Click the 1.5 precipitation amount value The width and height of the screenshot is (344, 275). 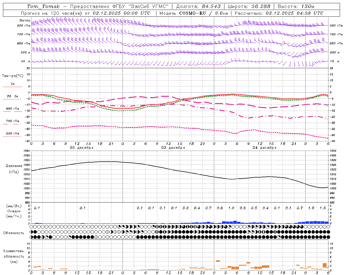tap(322, 208)
